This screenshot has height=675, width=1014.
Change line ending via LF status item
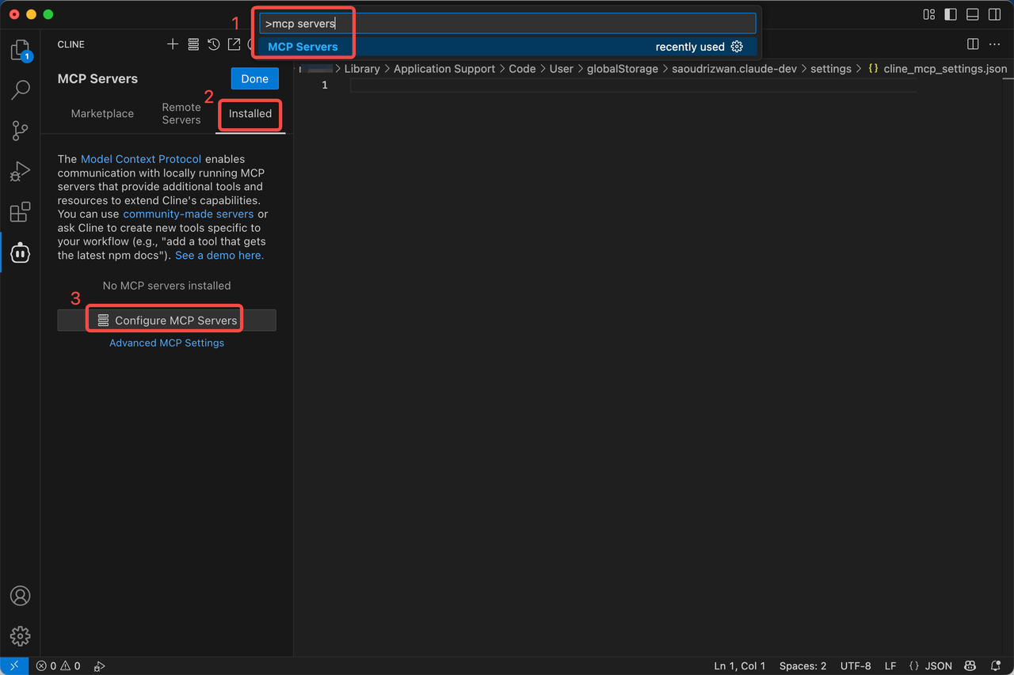[890, 666]
